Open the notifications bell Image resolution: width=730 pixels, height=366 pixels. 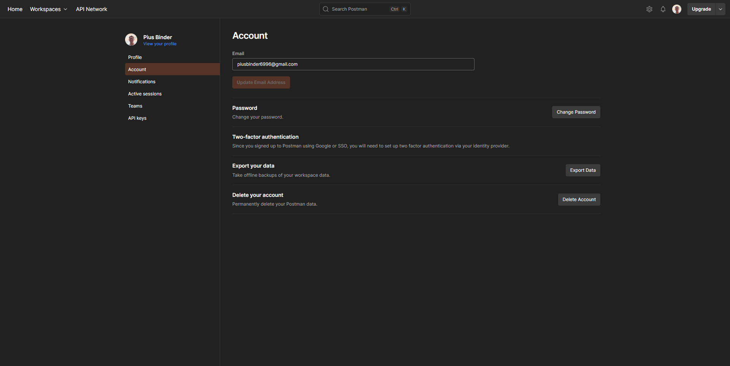[x=663, y=9]
